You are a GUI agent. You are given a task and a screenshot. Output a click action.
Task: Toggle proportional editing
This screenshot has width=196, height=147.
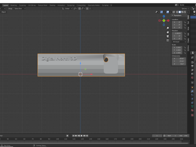coord(87,9)
